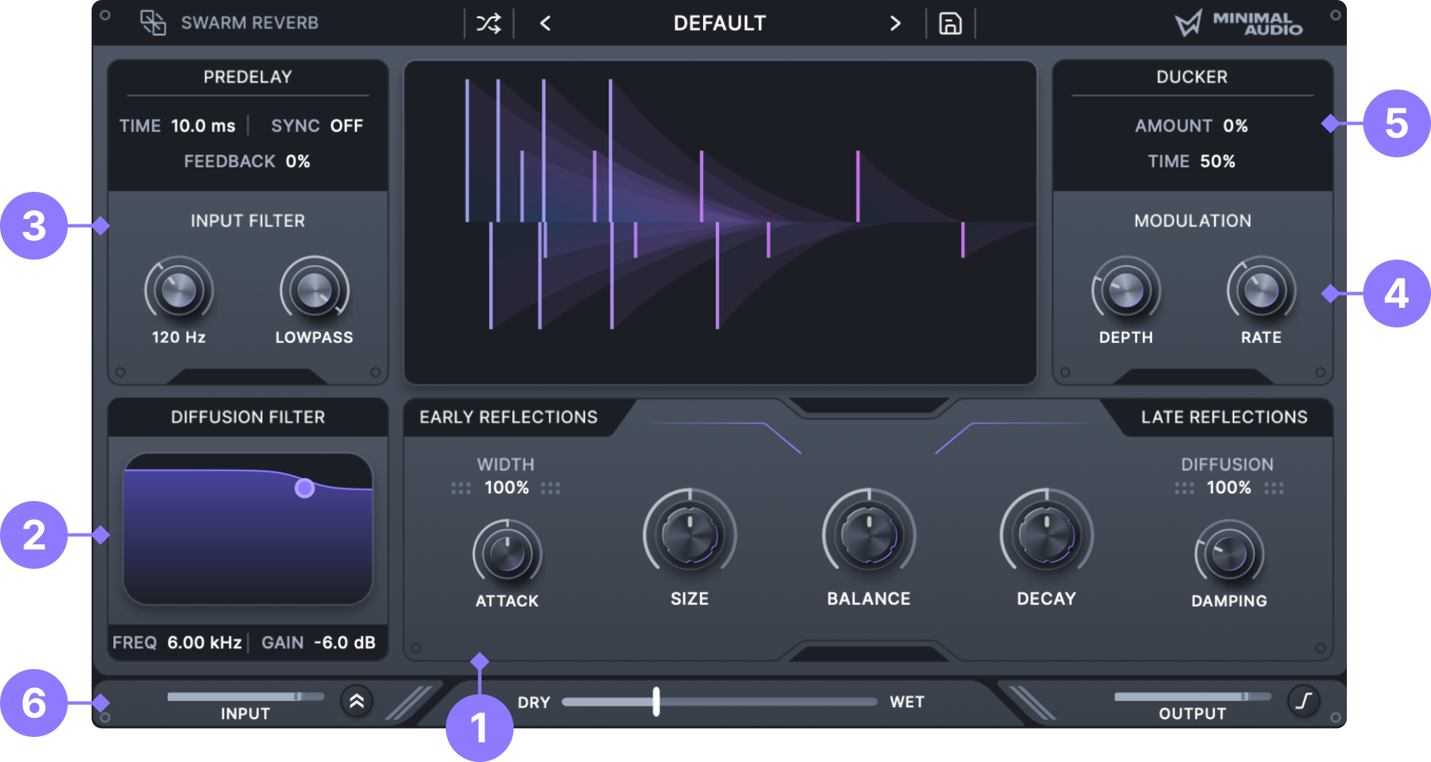Click the double-chevron input boost icon
This screenshot has width=1431, height=762.
click(x=356, y=702)
